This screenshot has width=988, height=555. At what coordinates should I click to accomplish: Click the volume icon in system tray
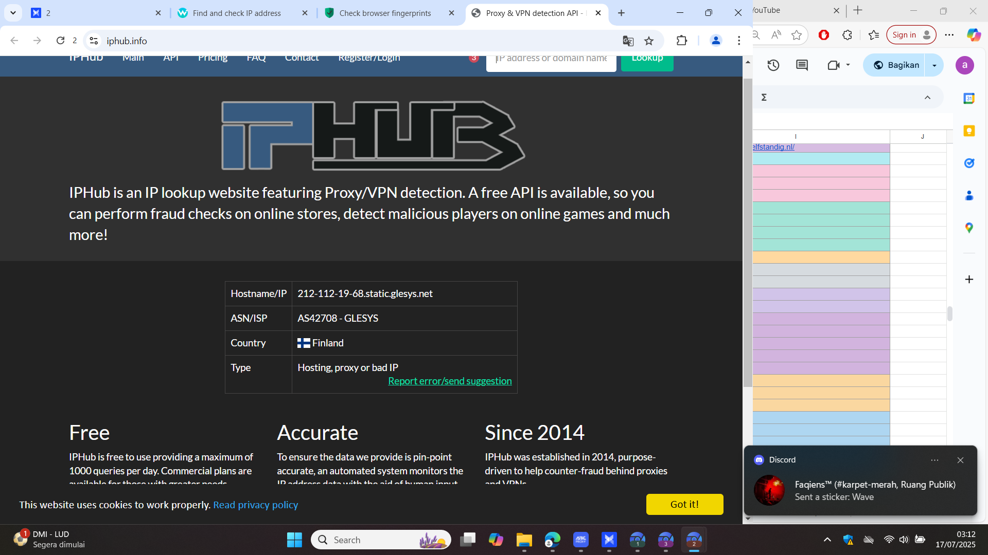click(x=904, y=540)
